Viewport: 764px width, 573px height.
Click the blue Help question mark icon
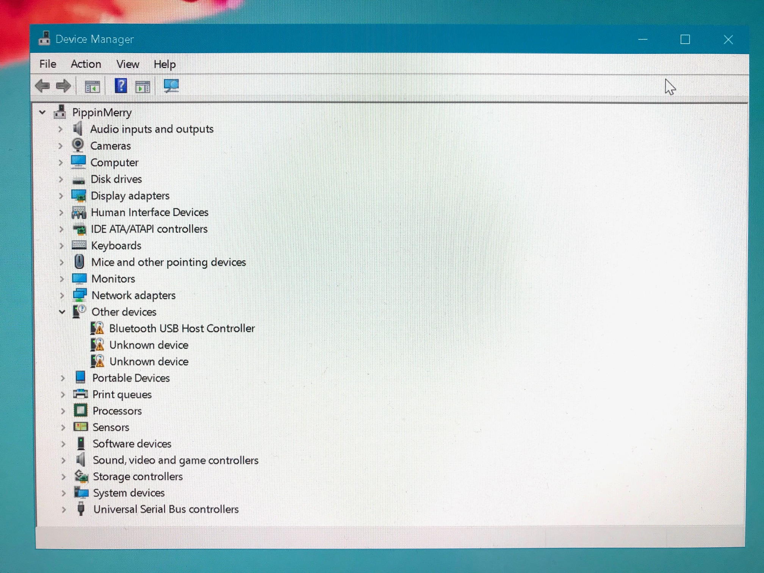[121, 86]
